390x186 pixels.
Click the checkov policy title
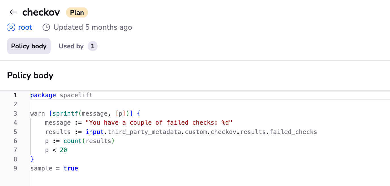41,12
